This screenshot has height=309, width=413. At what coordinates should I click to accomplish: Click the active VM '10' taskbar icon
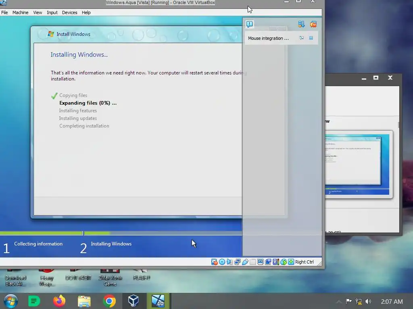tap(158, 301)
